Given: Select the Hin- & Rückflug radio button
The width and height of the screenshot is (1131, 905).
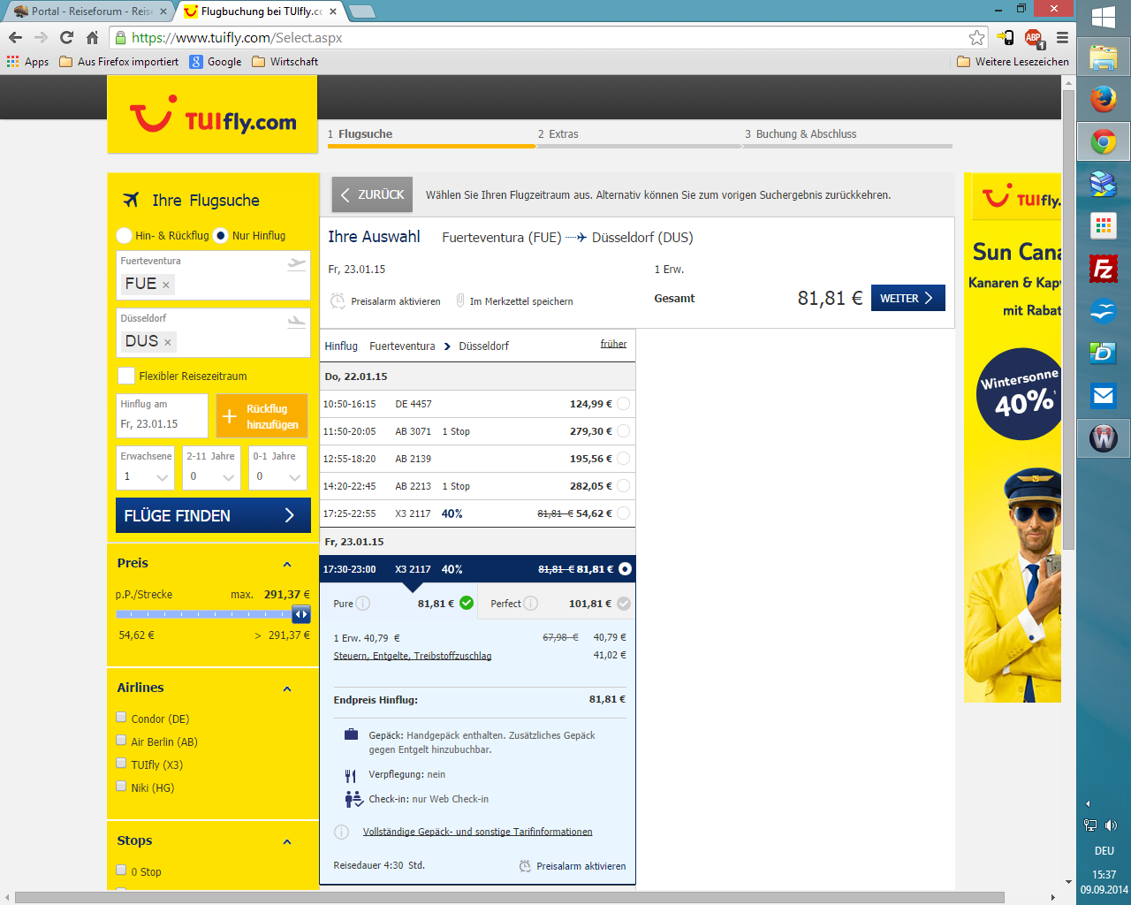Looking at the screenshot, I should click(x=125, y=236).
